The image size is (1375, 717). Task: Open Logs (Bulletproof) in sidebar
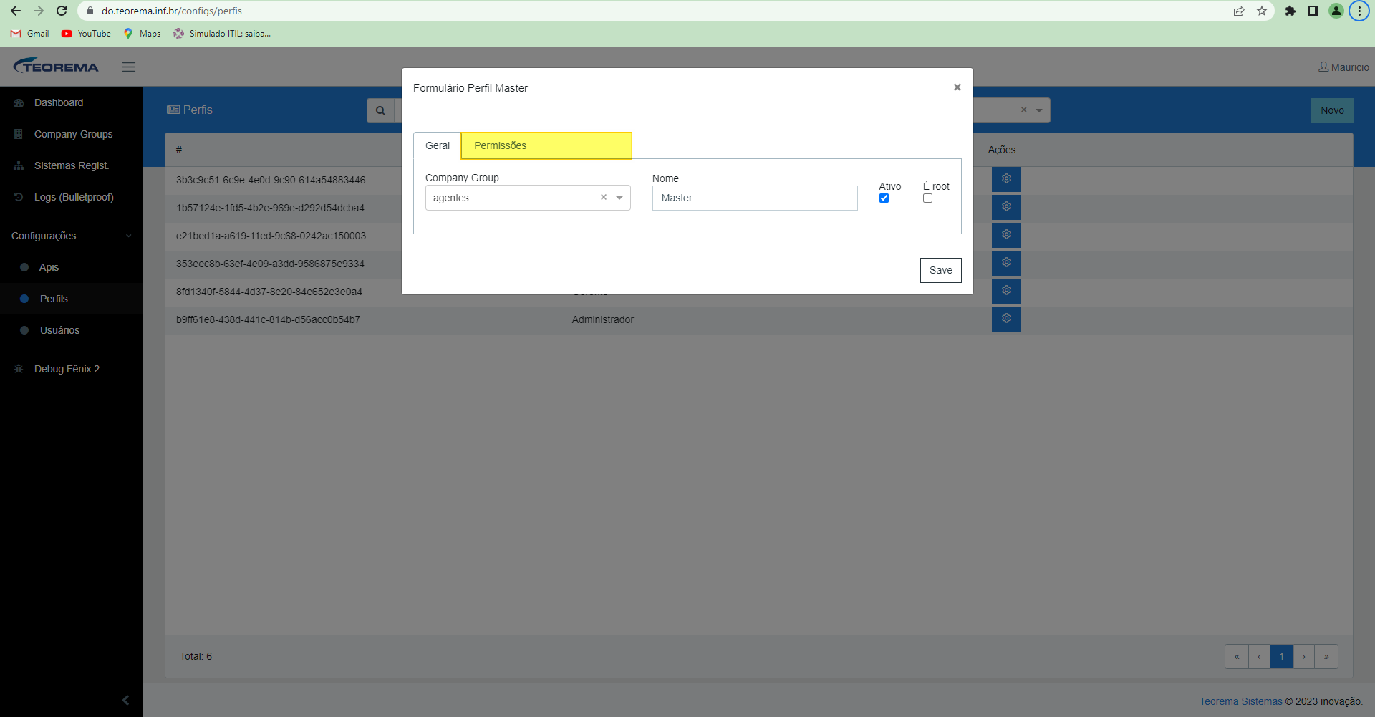[74, 197]
